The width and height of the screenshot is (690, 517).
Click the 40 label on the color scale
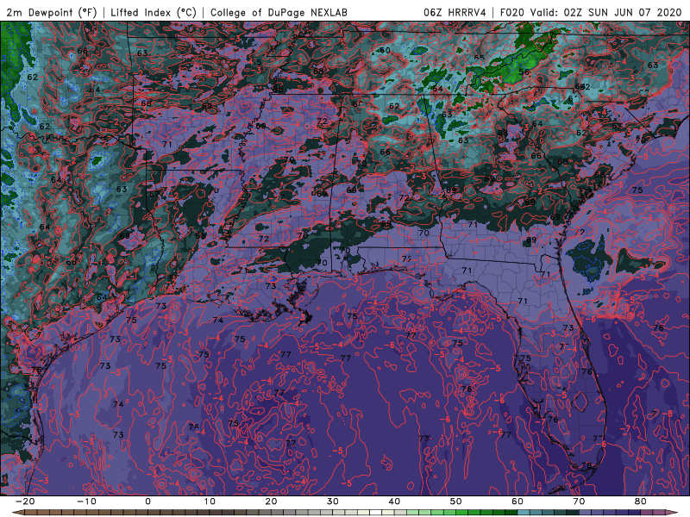click(394, 501)
